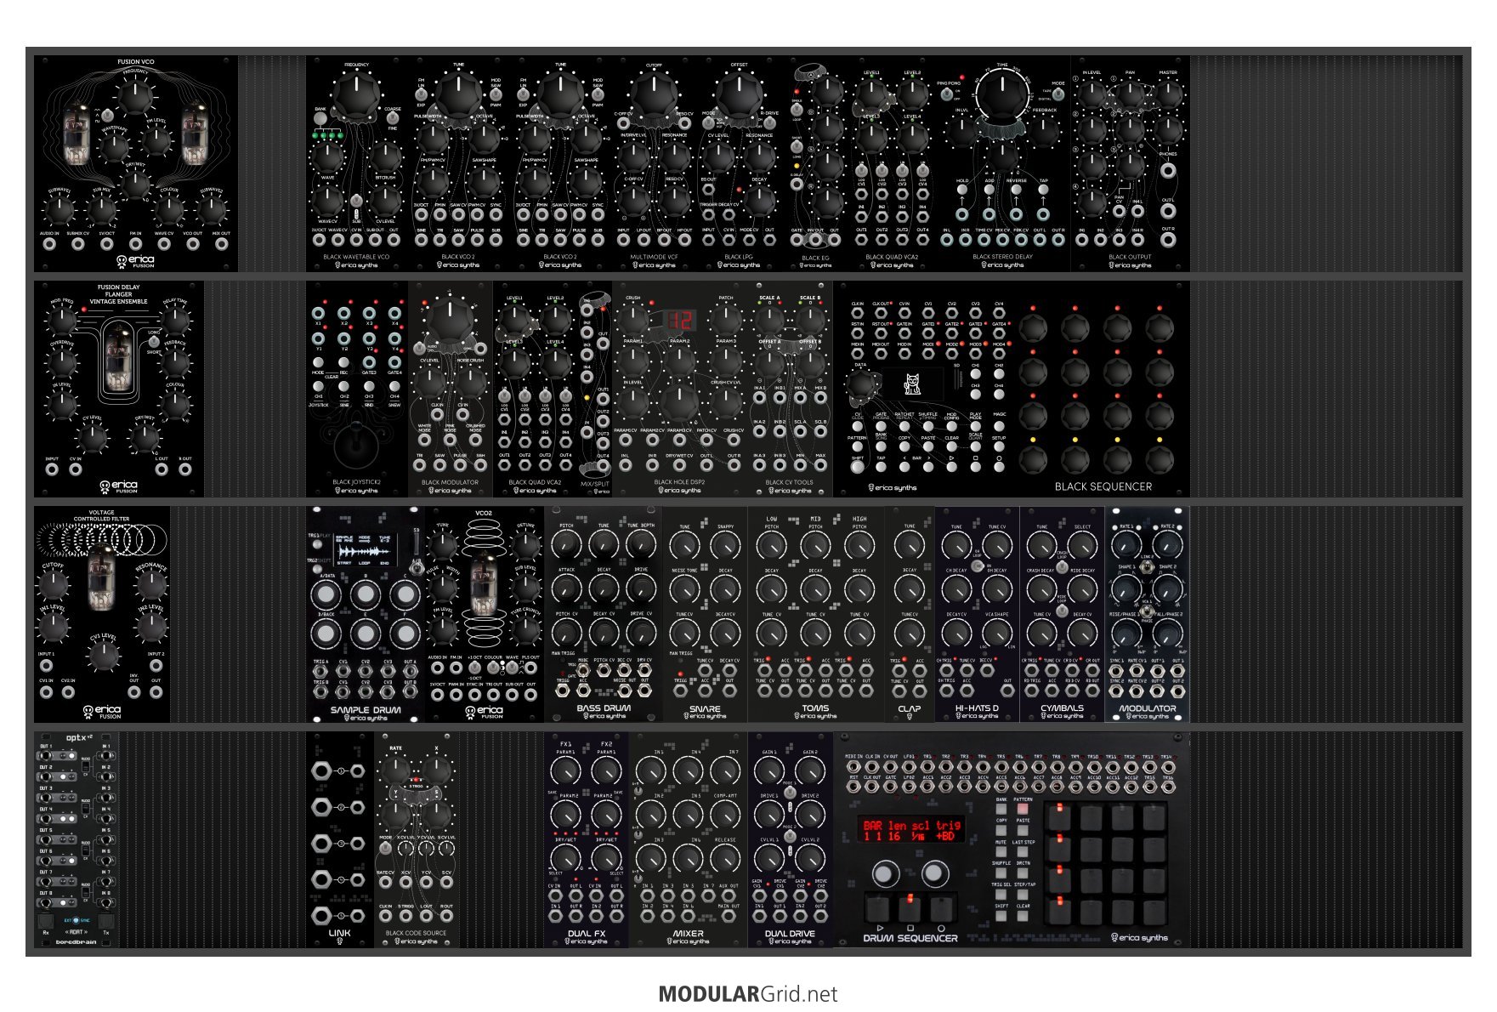Click the waveform display on Sample Drum

(366, 549)
